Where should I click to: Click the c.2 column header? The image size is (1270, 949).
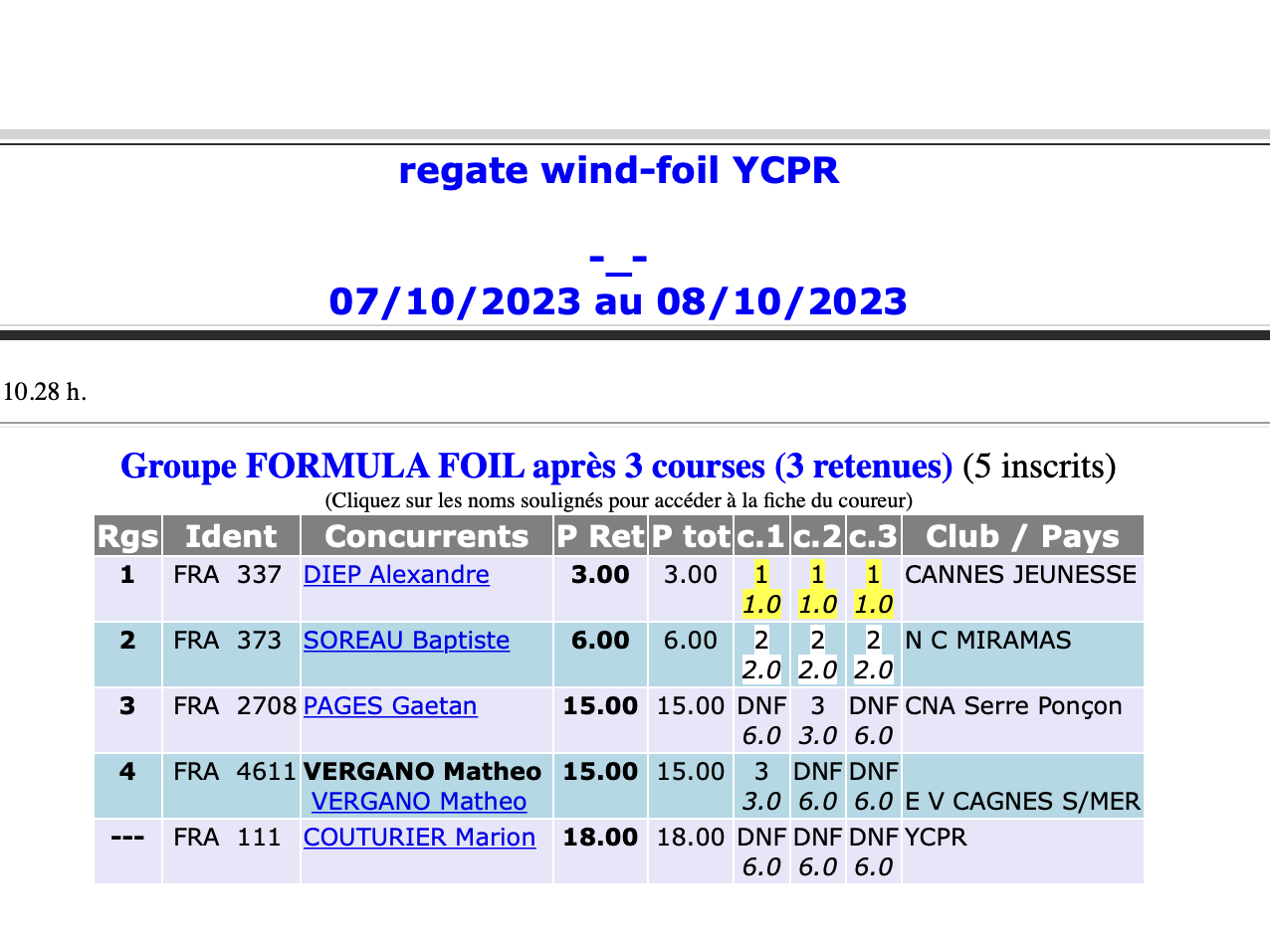pos(817,536)
